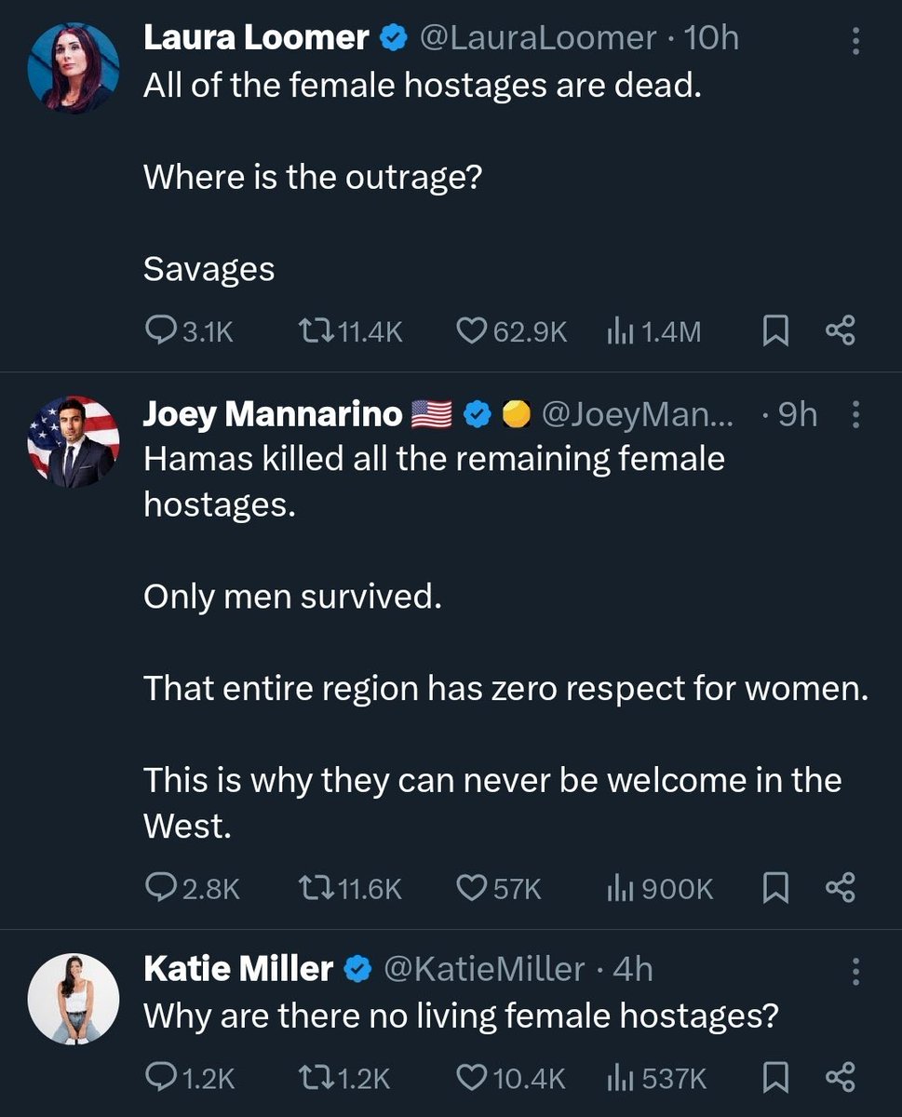
Task: Open replies on Laura Loomer's tweet
Action: pos(190,330)
